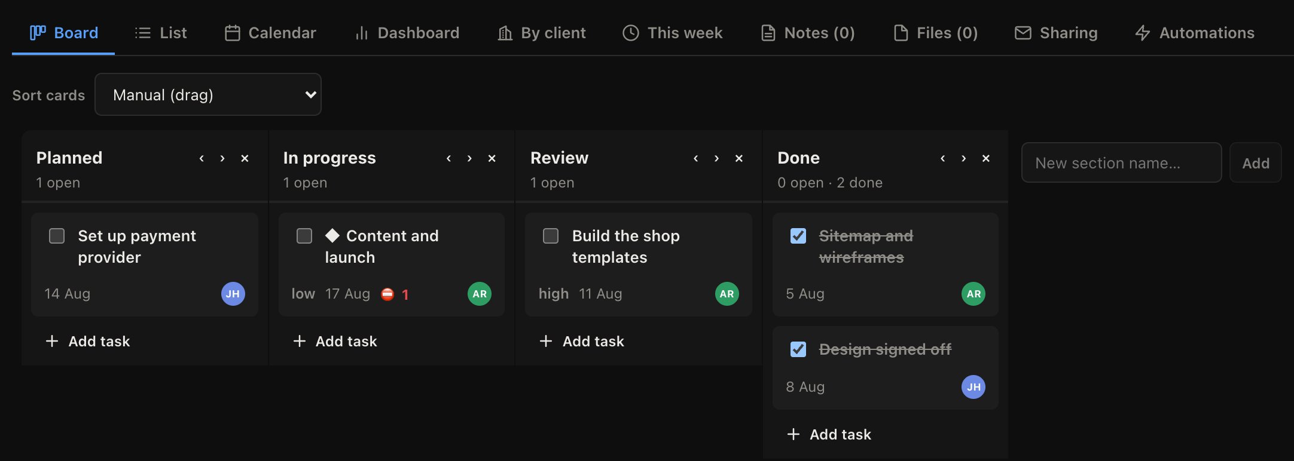Click the AR avatar on Content and launch
The width and height of the screenshot is (1294, 461).
(x=480, y=294)
